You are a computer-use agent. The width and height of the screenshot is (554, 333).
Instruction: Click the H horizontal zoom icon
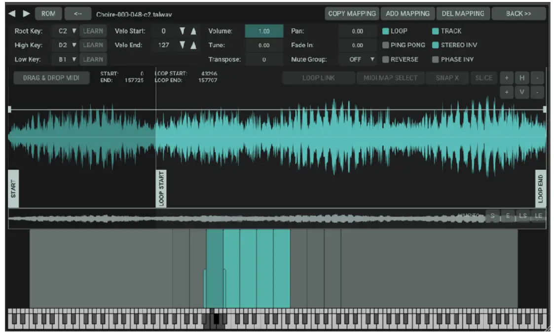[522, 78]
